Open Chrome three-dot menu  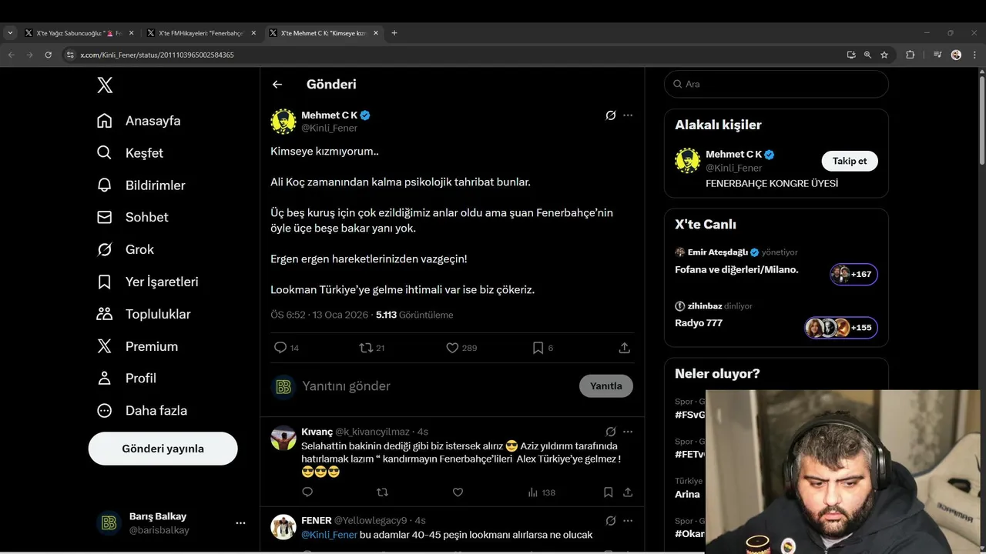coord(975,55)
